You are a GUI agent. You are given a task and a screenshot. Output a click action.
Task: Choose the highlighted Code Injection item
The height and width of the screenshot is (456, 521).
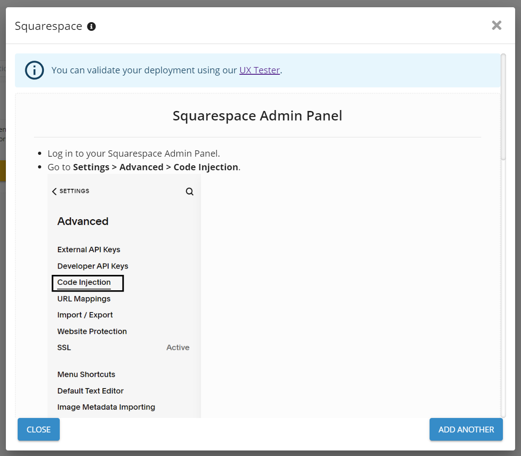click(x=84, y=283)
